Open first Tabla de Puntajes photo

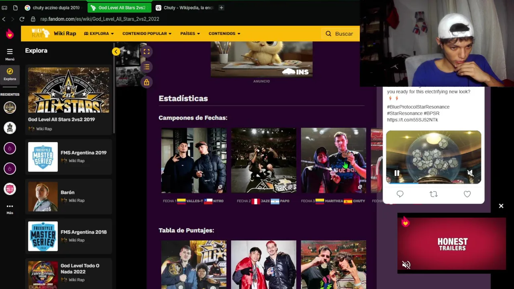194,265
